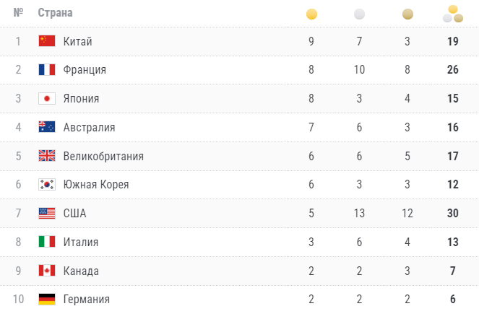The image size is (479, 314).
Task: Select the Южная Корея country name
Action: (x=96, y=185)
